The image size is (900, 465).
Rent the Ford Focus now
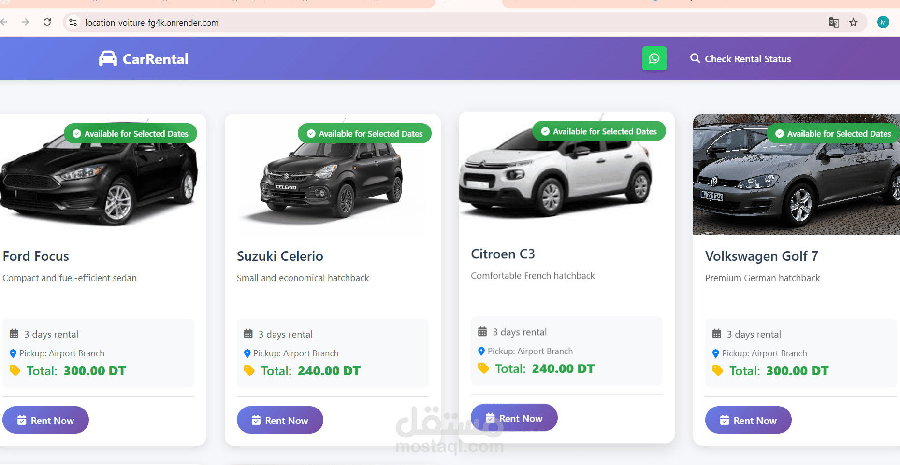(x=45, y=420)
